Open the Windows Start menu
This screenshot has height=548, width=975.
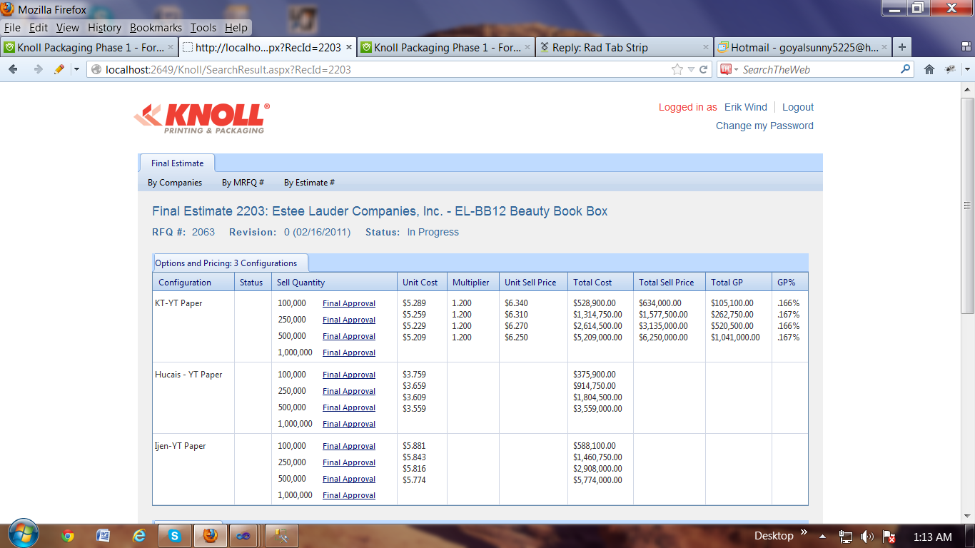(x=24, y=535)
